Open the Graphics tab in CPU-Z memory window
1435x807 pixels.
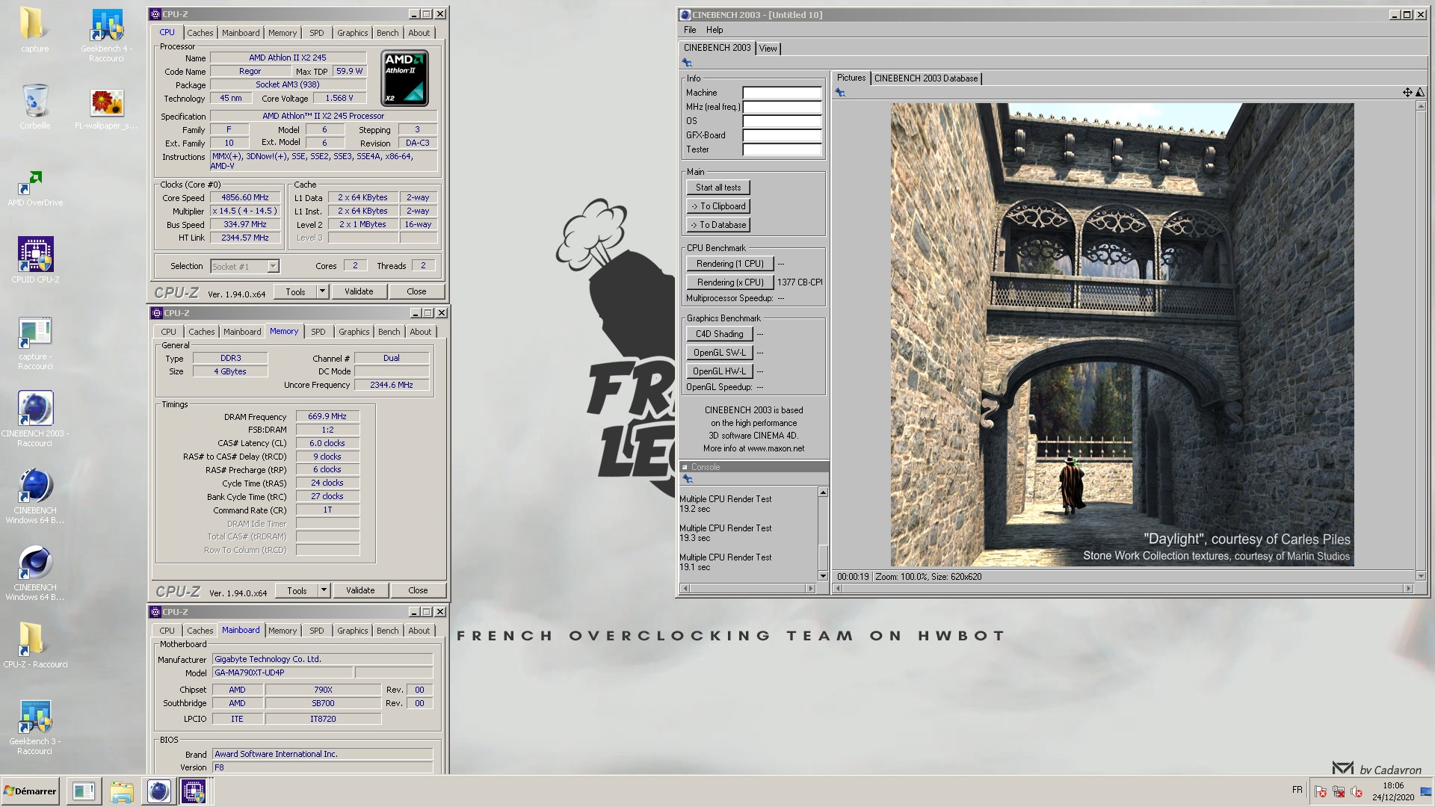click(354, 332)
